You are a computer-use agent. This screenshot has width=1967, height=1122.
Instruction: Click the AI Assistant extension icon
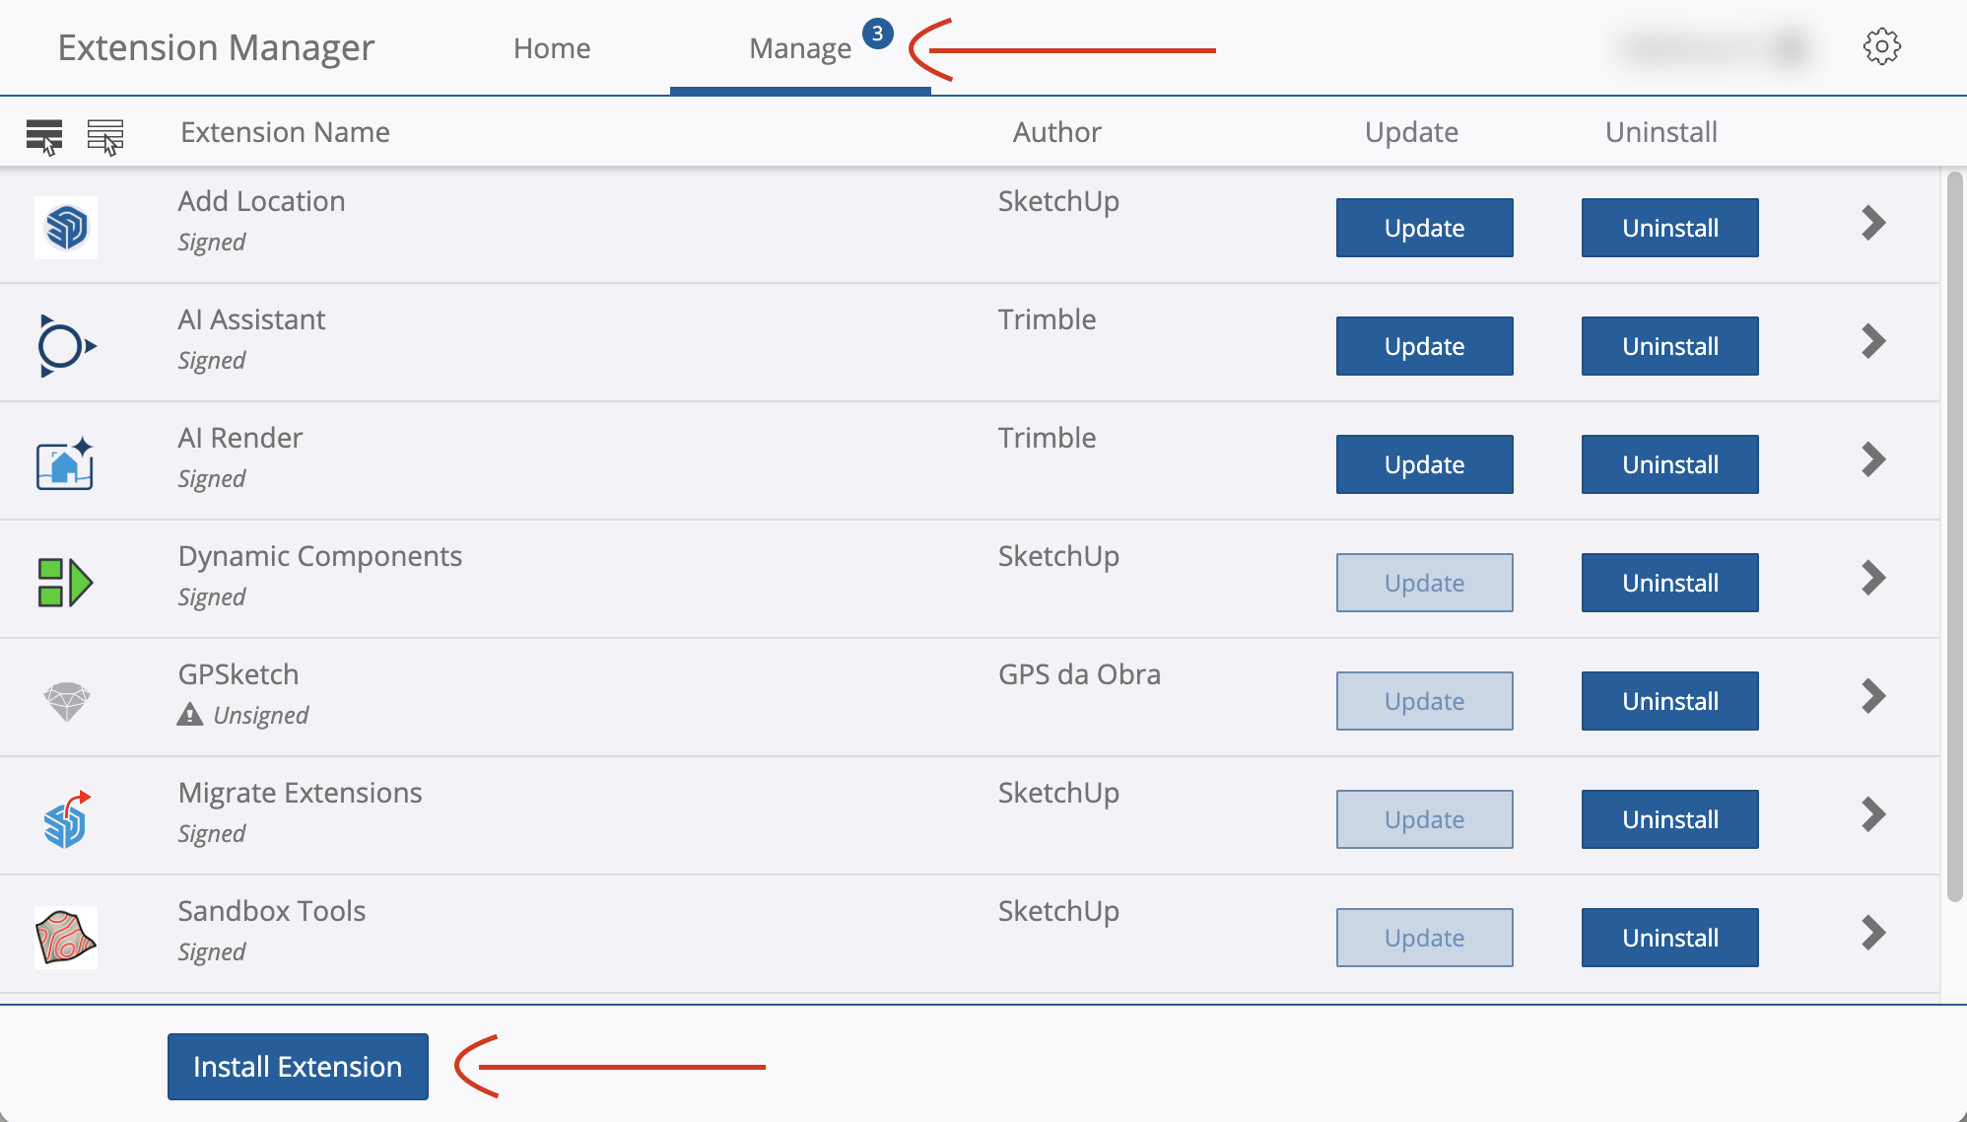pyautogui.click(x=66, y=346)
